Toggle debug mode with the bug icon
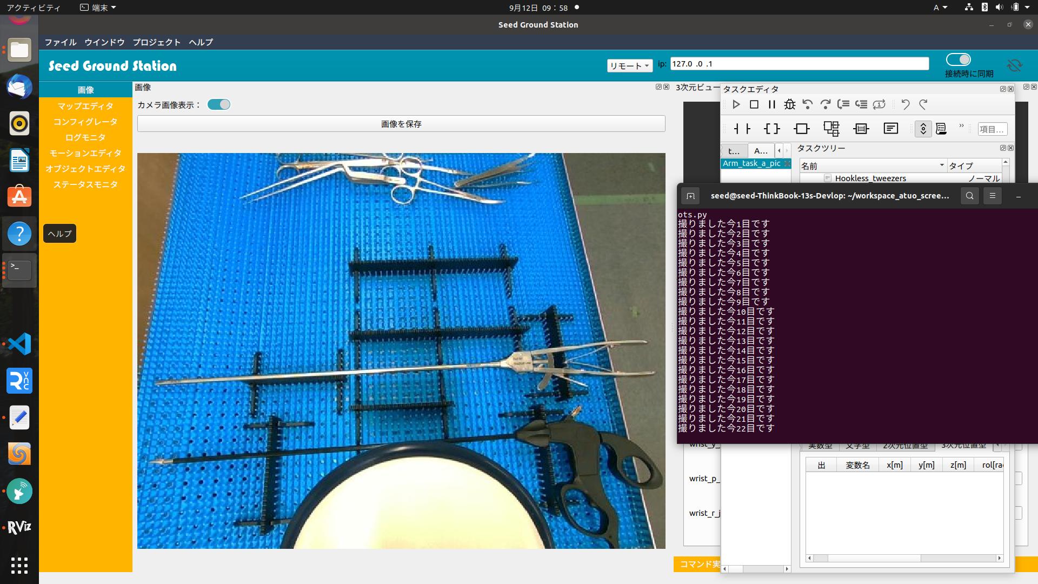1038x584 pixels. [x=790, y=104]
